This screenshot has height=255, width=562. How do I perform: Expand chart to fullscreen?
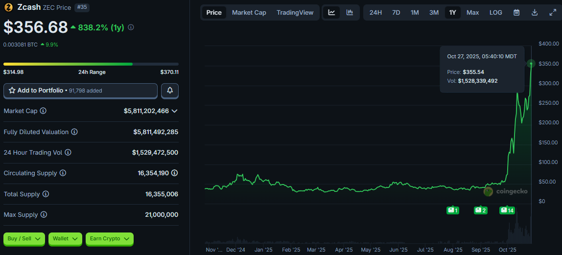(x=553, y=12)
